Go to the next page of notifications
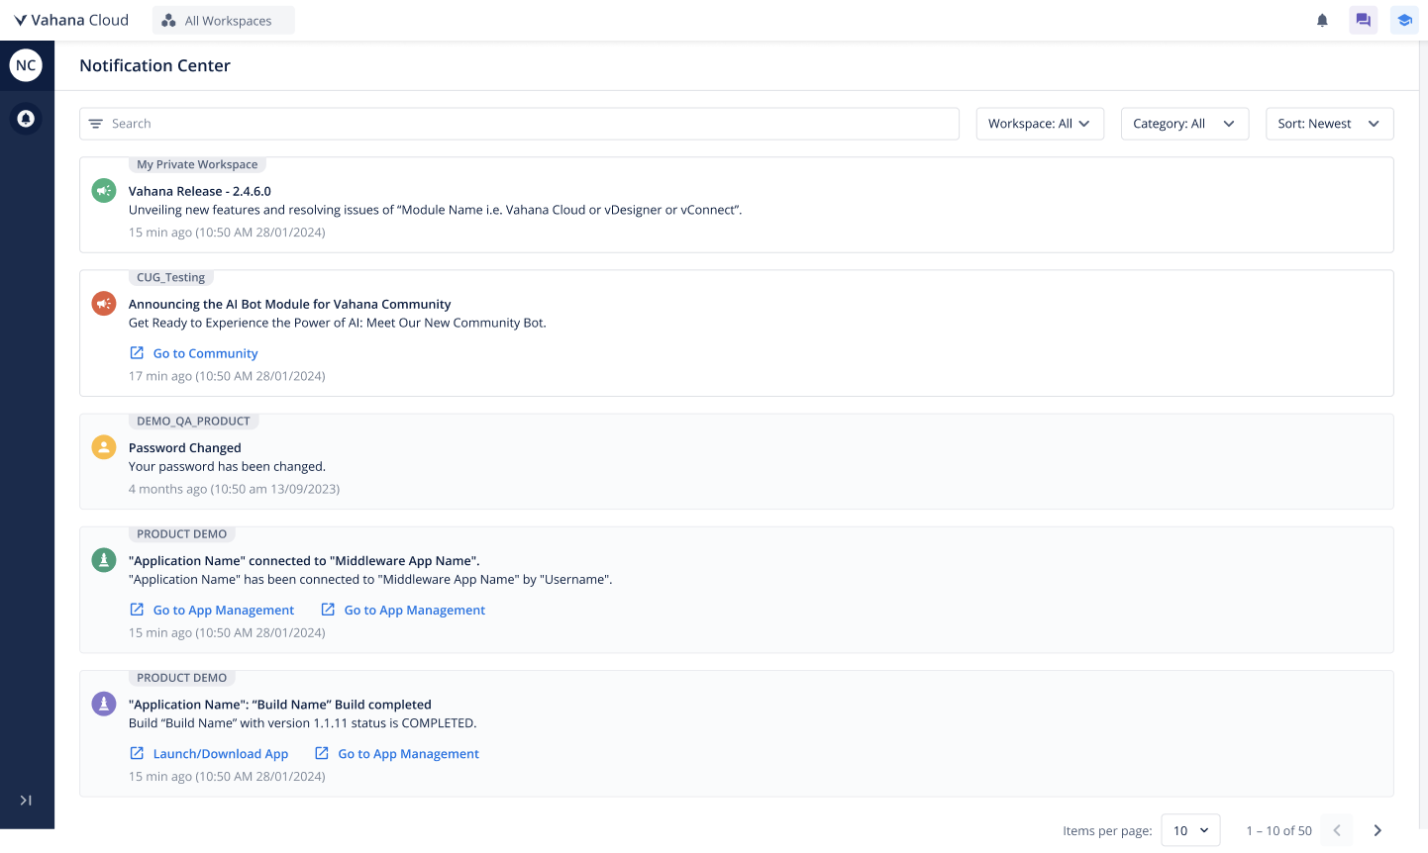This screenshot has width=1428, height=853. [x=1377, y=830]
